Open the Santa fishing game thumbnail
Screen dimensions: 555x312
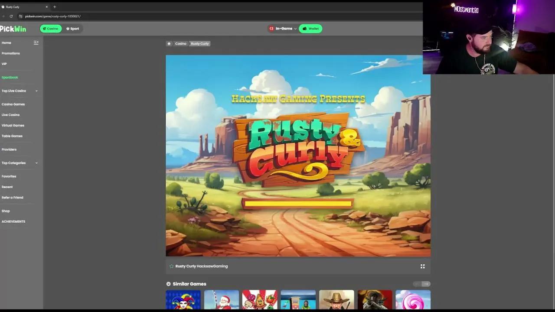(222, 300)
